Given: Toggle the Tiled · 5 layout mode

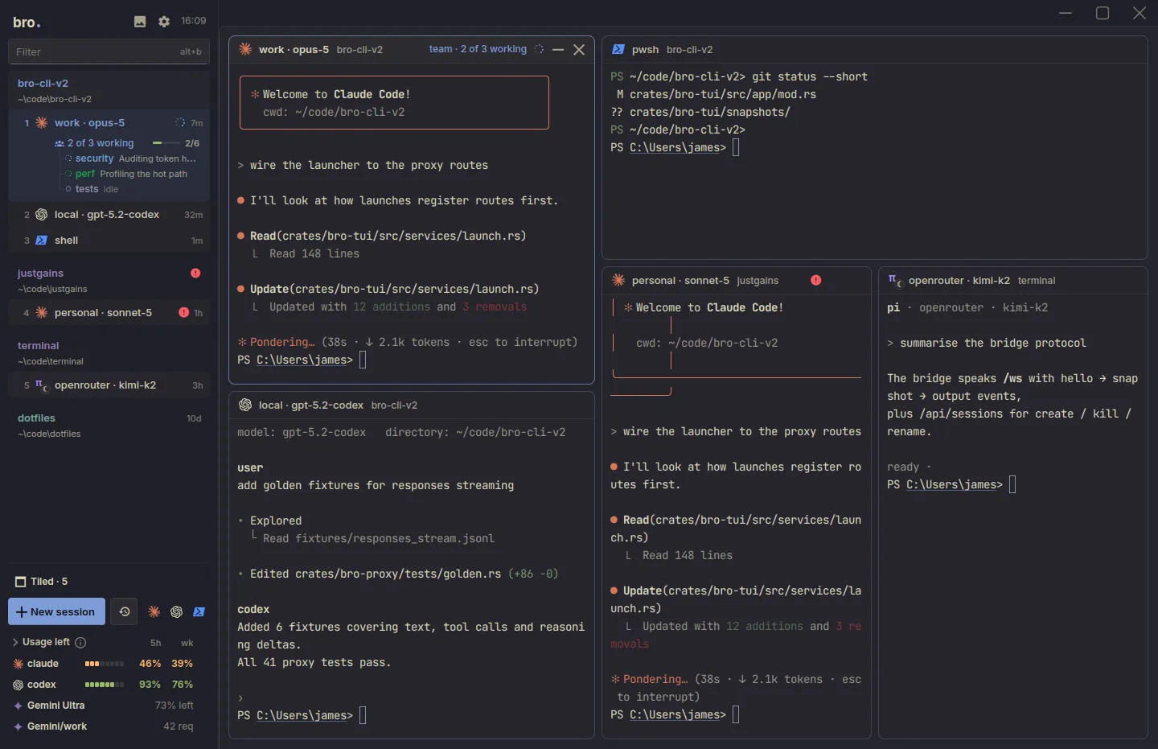Looking at the screenshot, I should coord(42,582).
